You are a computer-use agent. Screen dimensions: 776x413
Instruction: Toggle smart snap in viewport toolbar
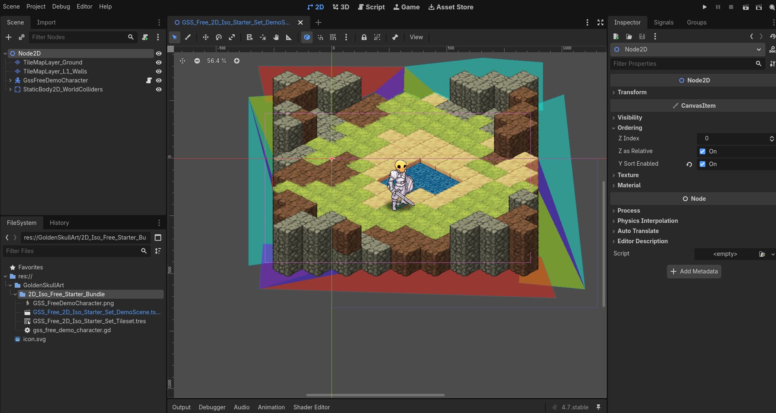320,37
